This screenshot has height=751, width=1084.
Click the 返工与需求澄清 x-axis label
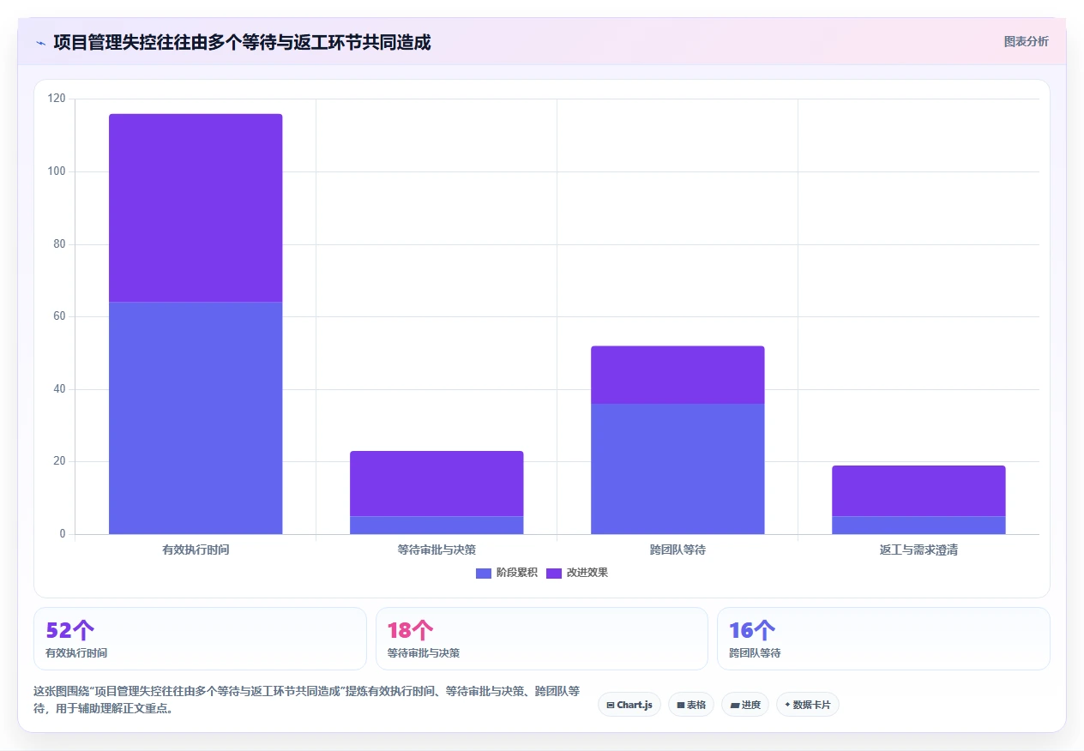tap(918, 550)
